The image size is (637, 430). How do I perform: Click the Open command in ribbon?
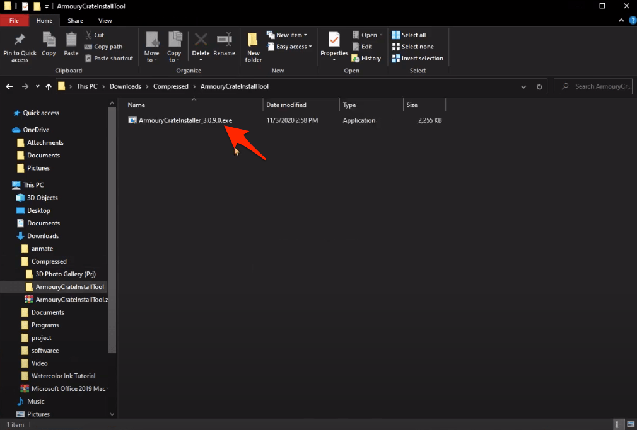367,35
